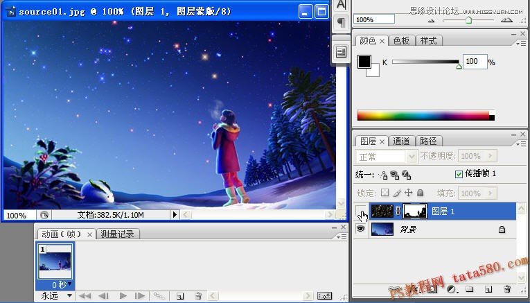
Task: Delete layer with Layers panel trash icon
Action: tap(507, 289)
